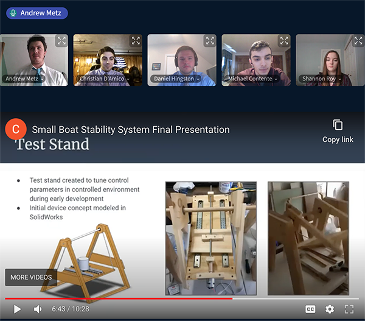Open video settings gear
The width and height of the screenshot is (365, 321).
330,309
